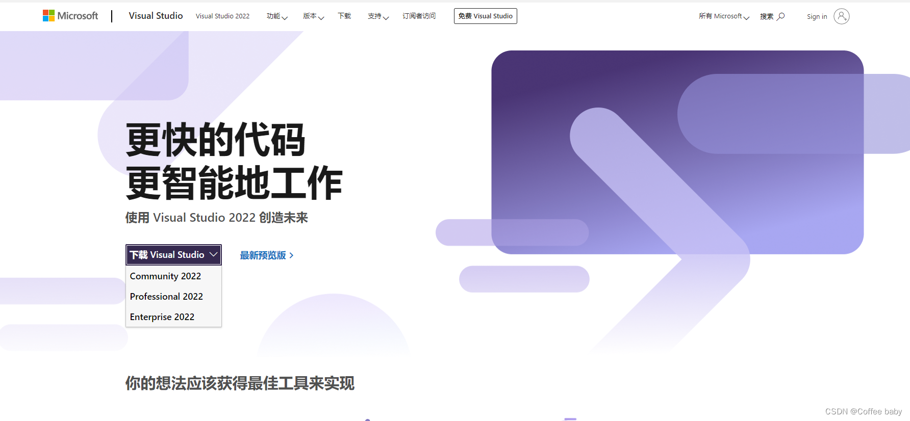Viewport: 910px width, 421px height.
Task: Open 搜索 with the magnifier icon
Action: [x=772, y=16]
